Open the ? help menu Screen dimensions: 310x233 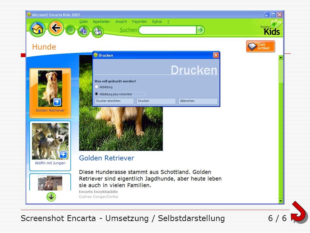(x=168, y=22)
